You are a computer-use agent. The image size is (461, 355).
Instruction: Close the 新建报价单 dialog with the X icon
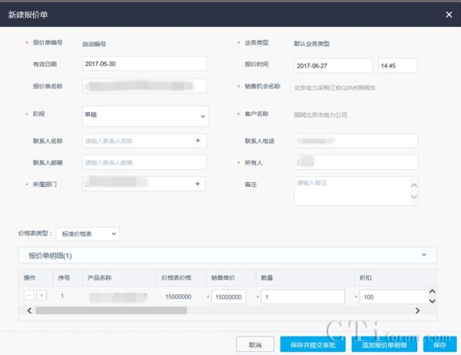[449, 14]
